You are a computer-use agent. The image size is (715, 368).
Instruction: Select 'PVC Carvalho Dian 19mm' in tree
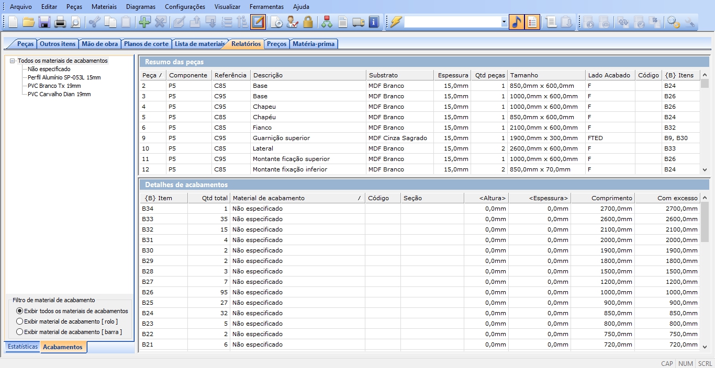(59, 94)
